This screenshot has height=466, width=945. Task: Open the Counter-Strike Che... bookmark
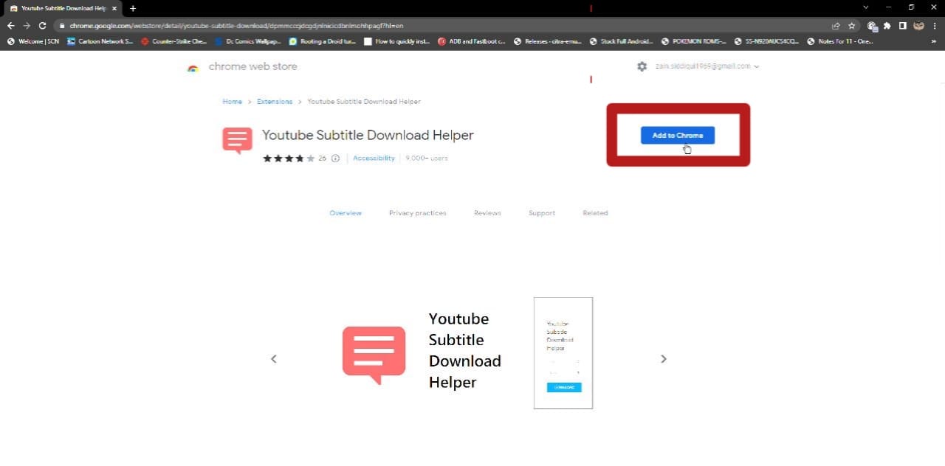click(x=173, y=41)
